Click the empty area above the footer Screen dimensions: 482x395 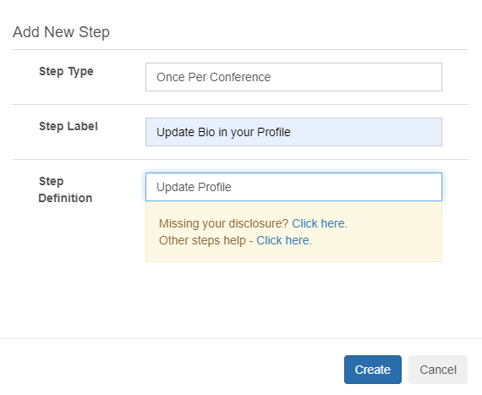click(x=241, y=300)
